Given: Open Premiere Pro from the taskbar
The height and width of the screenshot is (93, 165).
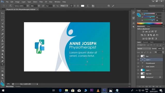Looking at the screenshot, I should (x=92, y=90).
